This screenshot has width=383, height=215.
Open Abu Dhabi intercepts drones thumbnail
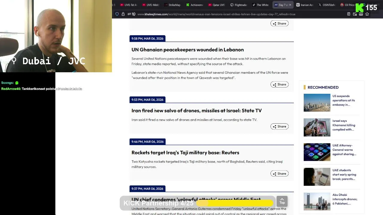coord(317,201)
